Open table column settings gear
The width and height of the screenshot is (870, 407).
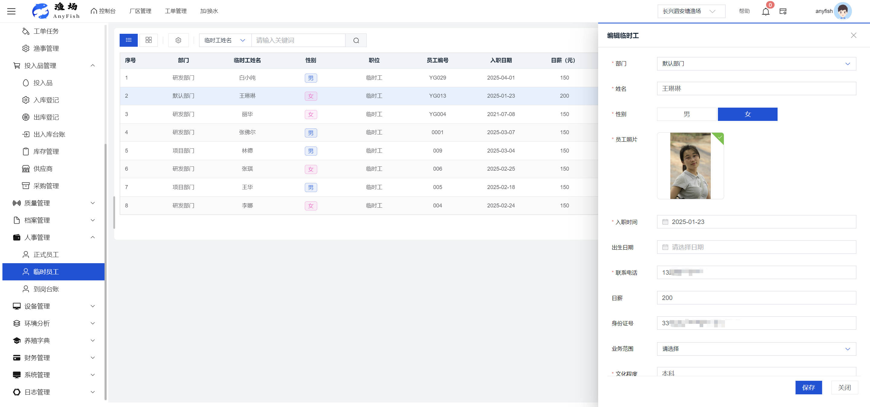pos(178,40)
